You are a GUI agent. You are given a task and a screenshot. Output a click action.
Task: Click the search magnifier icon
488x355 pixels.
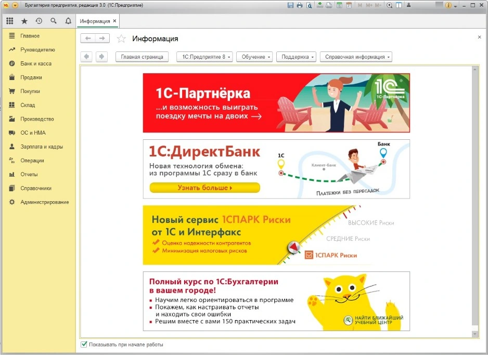pyautogui.click(x=54, y=21)
